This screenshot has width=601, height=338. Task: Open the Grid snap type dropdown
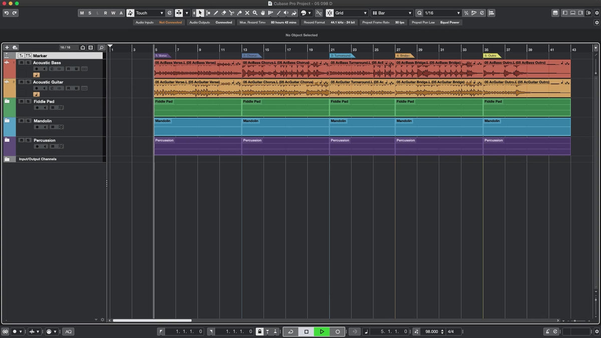tap(351, 13)
